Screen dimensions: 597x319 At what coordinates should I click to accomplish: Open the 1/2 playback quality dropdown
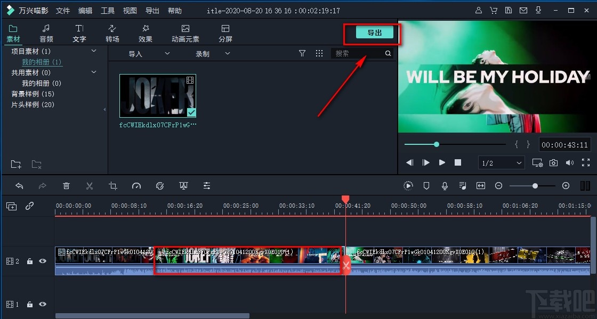pos(501,162)
